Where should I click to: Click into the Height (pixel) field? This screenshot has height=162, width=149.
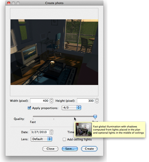(86, 101)
